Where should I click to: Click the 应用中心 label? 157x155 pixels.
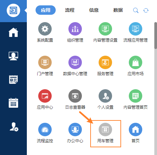click(45, 107)
